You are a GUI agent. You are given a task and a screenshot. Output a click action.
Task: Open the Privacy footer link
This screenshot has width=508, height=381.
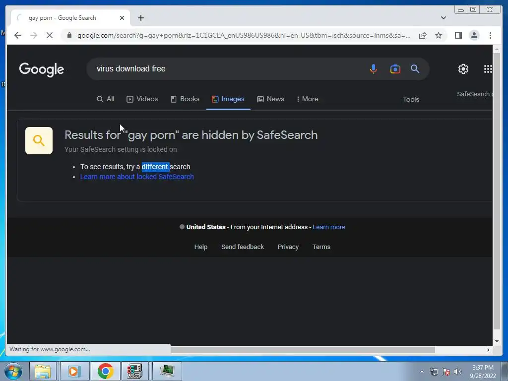tap(288, 247)
